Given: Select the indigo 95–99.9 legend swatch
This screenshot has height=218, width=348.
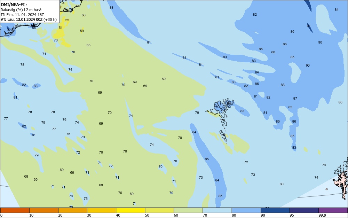Looking at the screenshot, I should [304, 210].
